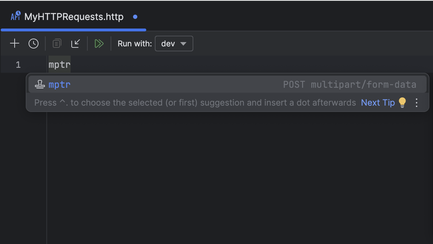Open the import cURL requests icon
The image size is (433, 244).
76,43
